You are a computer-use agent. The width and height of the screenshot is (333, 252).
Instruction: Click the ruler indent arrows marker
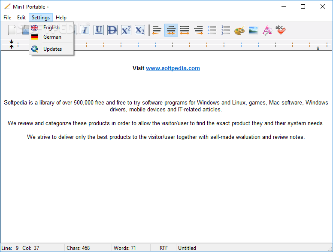[12, 44]
